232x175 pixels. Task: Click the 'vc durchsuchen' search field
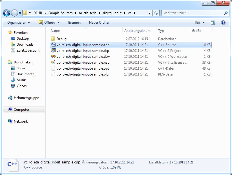click(192, 13)
